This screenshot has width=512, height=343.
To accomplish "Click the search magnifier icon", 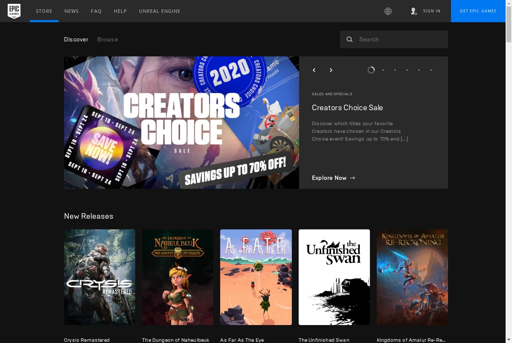I will 349,39.
